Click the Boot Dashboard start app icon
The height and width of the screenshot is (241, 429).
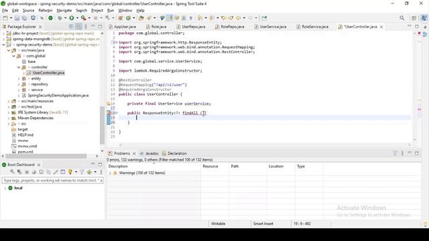coord(12,172)
